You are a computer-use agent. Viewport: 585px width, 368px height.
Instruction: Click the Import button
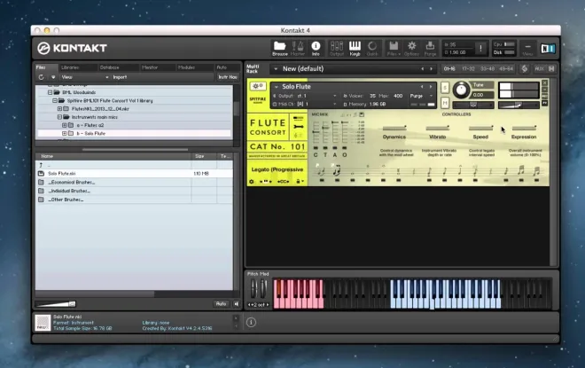[120, 77]
